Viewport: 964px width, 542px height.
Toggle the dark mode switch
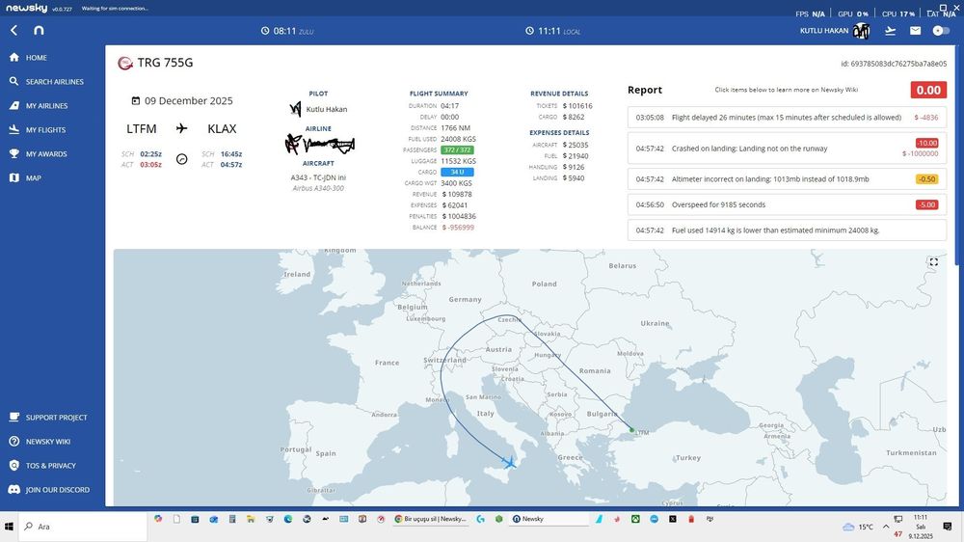pyautogui.click(x=941, y=31)
